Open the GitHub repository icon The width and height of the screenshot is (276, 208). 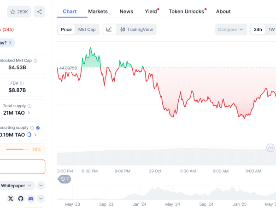coord(21,199)
